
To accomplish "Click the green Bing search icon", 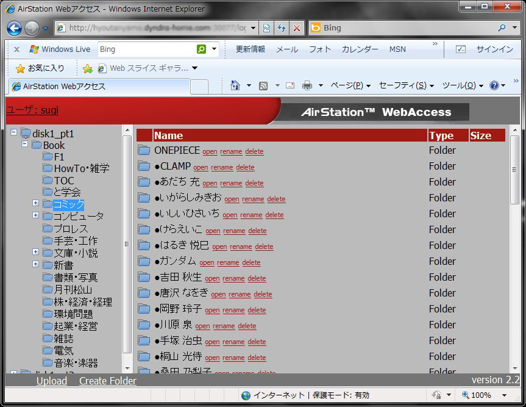I will 201,49.
